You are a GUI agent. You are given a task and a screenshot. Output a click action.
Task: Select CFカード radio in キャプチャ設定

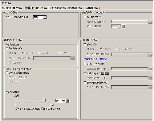[23, 53]
